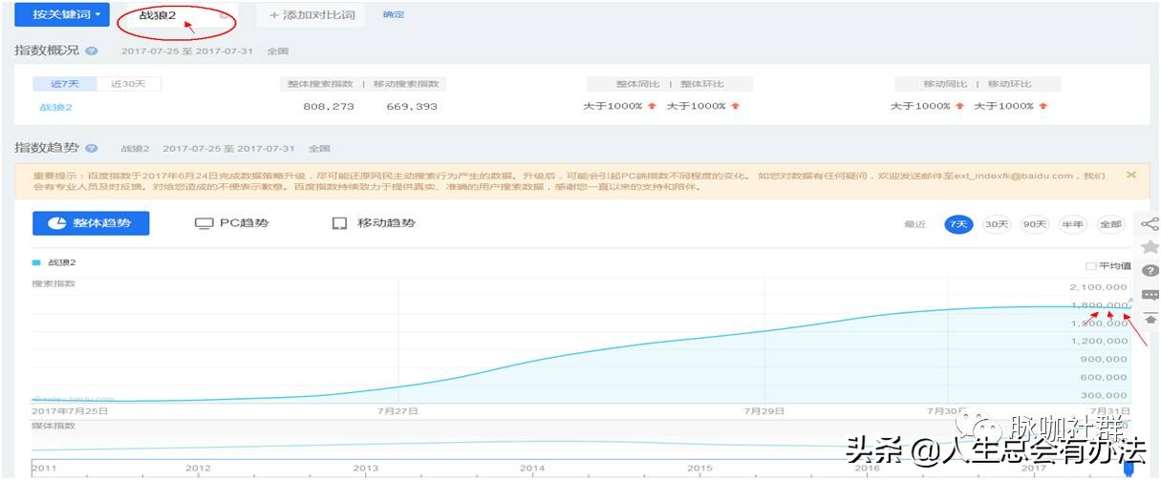The height and width of the screenshot is (480, 1161).
Task: Choose the 30天 range option
Action: click(997, 224)
